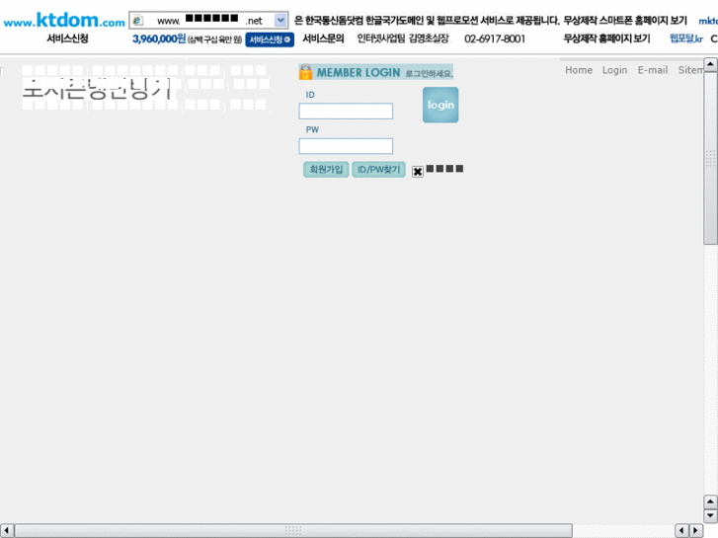This screenshot has height=538, width=718.
Task: Open E-mail in top navigation
Action: point(653,70)
